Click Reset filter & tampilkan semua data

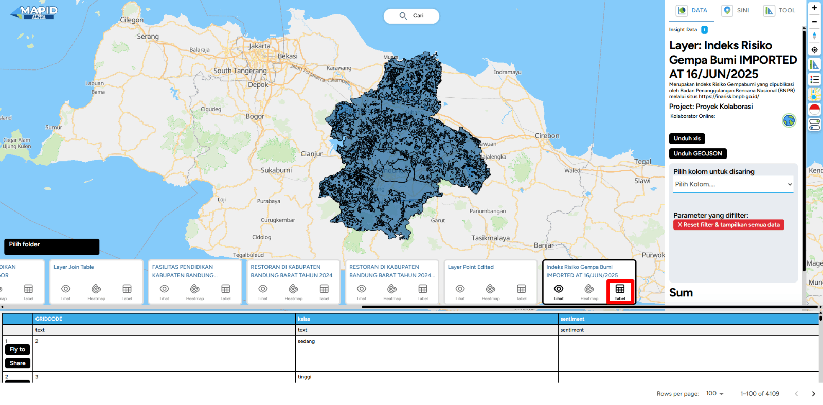click(728, 225)
